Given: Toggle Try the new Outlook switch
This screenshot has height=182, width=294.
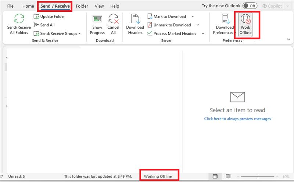Looking at the screenshot, I should (x=250, y=6).
